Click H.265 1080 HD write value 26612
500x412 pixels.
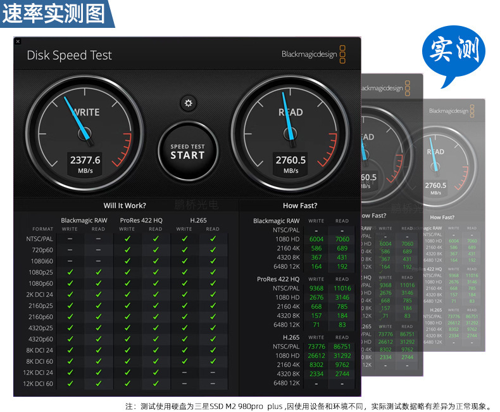[316, 356]
